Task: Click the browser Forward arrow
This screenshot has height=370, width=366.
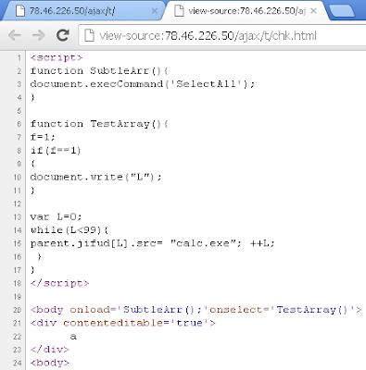Action: [x=38, y=35]
